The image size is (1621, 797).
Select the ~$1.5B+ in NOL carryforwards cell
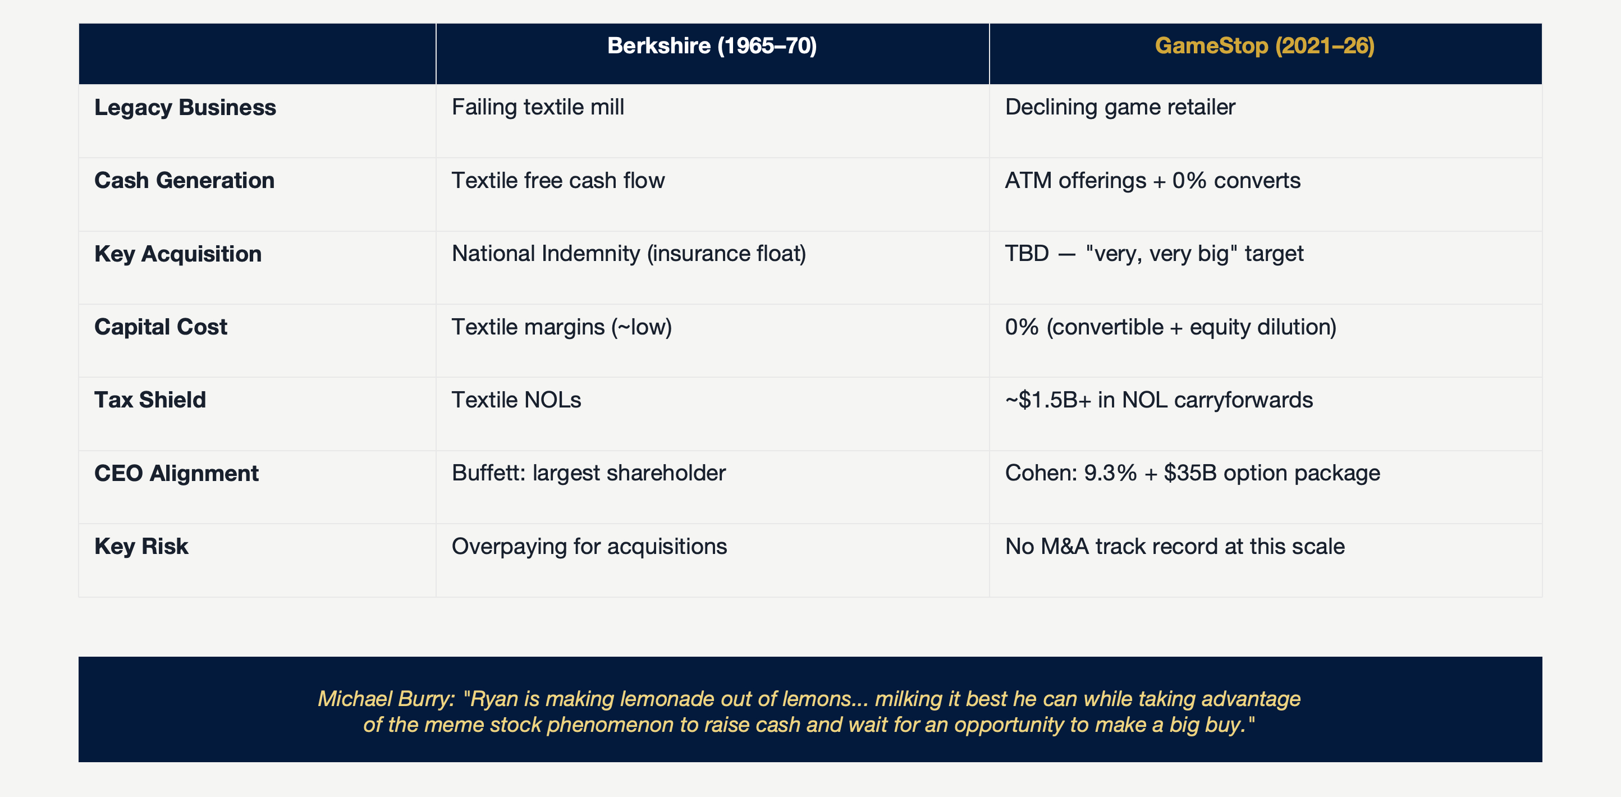pos(1158,400)
